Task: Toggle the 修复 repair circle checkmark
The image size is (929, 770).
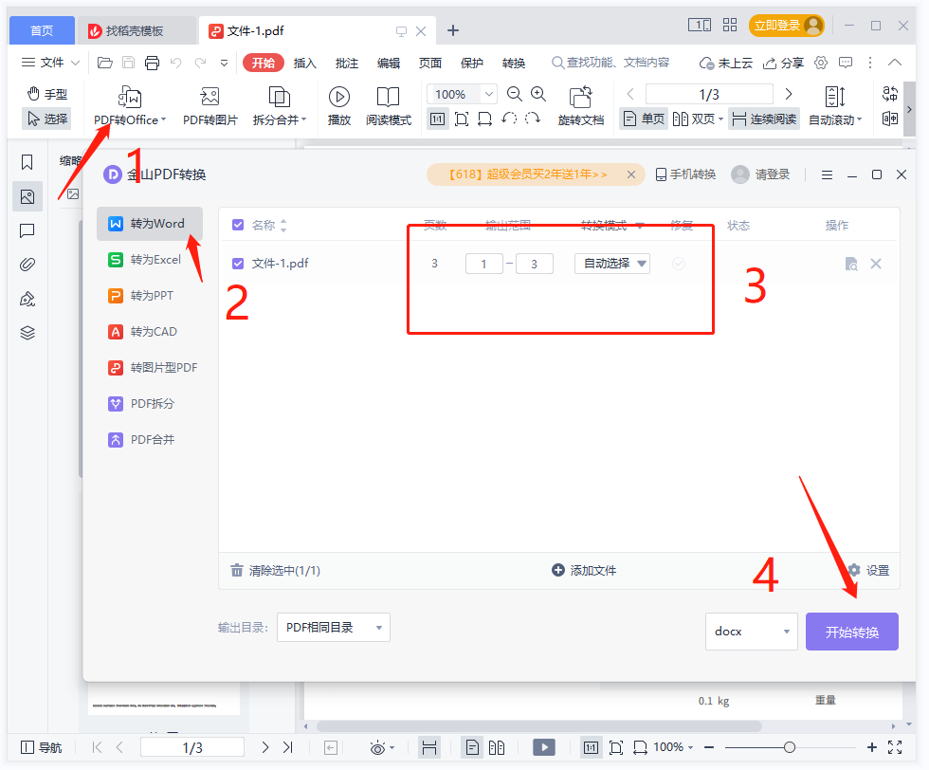Action: (679, 264)
